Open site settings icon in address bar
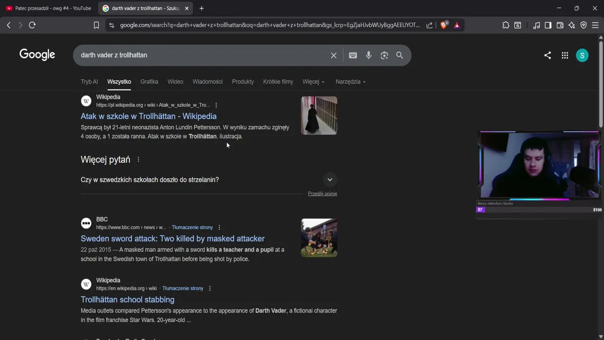 (111, 25)
